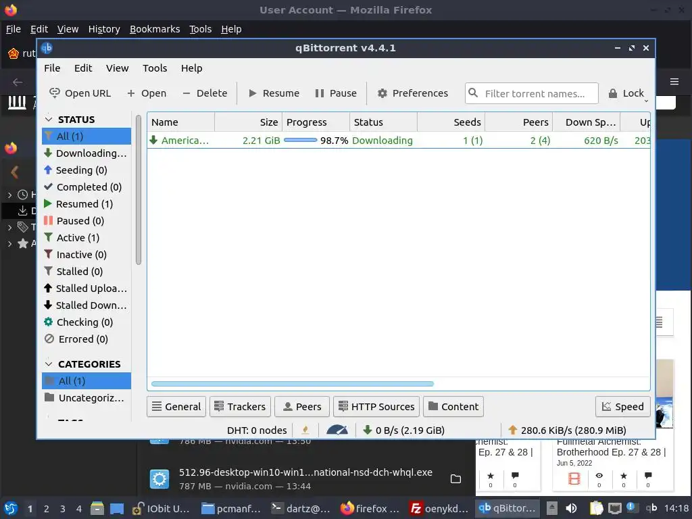Collapse the STATUS filter section
The image size is (692, 519).
pos(49,120)
